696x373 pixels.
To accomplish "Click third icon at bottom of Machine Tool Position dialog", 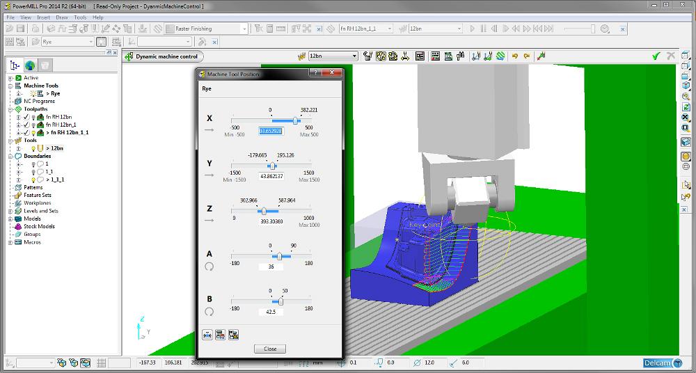I will coord(234,335).
